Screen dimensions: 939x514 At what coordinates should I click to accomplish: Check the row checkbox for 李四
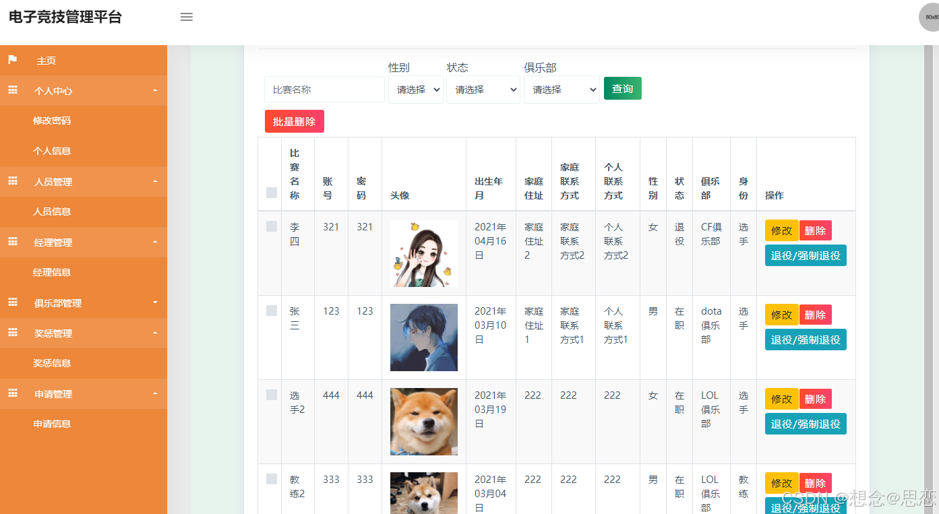[x=272, y=226]
